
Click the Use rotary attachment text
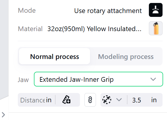pos(108,11)
